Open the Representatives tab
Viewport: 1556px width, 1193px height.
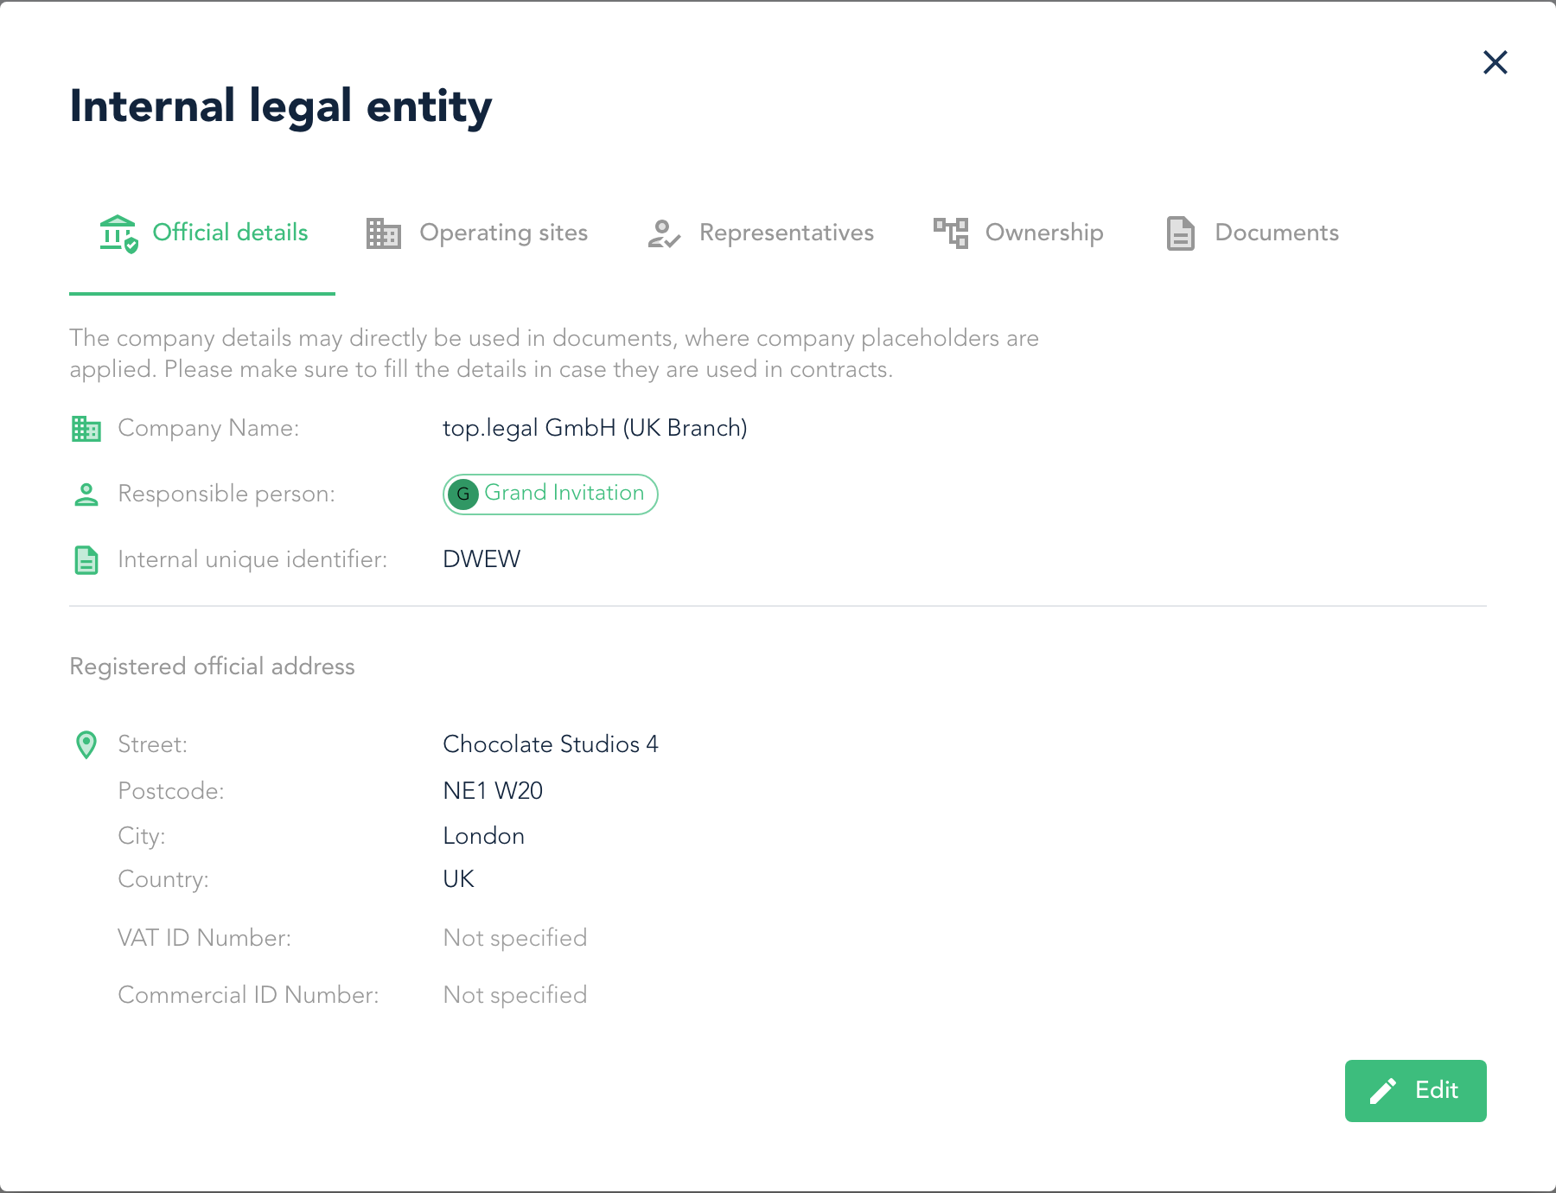tap(760, 233)
